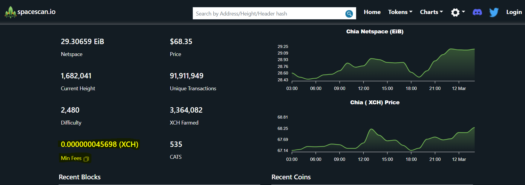Click the CATS label

176,157
